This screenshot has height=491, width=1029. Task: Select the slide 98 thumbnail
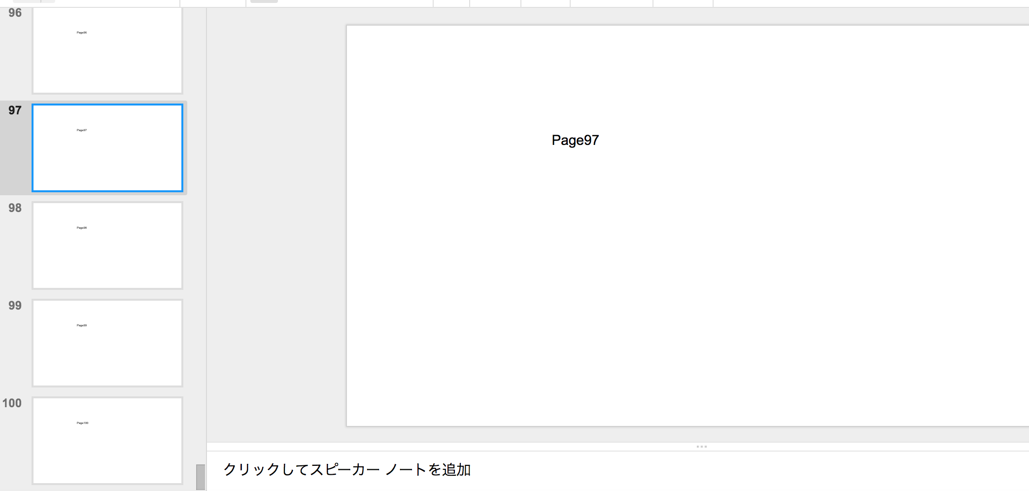click(107, 245)
